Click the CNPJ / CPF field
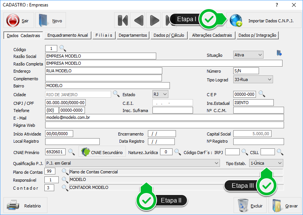The height and width of the screenshot is (215, 303). [x=65, y=103]
